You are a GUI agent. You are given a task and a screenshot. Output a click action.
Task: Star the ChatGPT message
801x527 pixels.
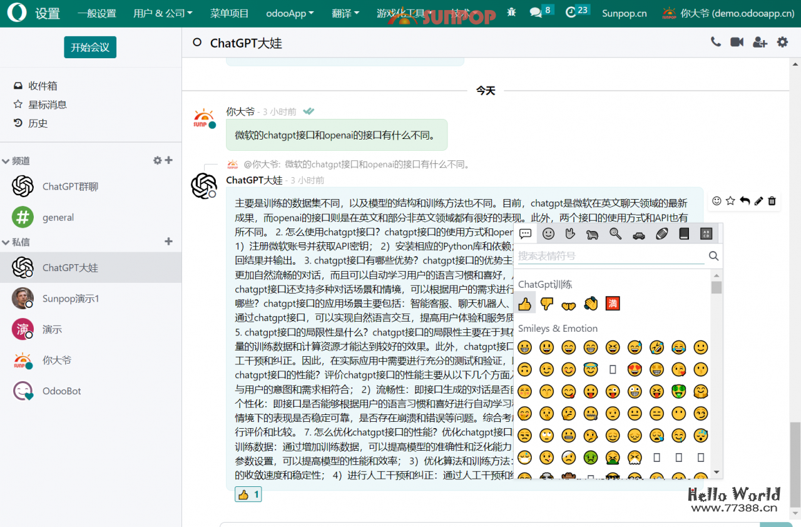tap(730, 201)
